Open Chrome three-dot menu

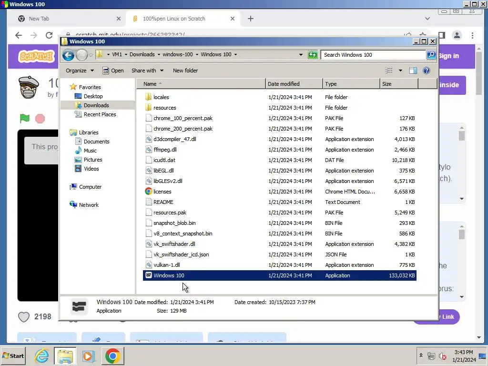[472, 35]
